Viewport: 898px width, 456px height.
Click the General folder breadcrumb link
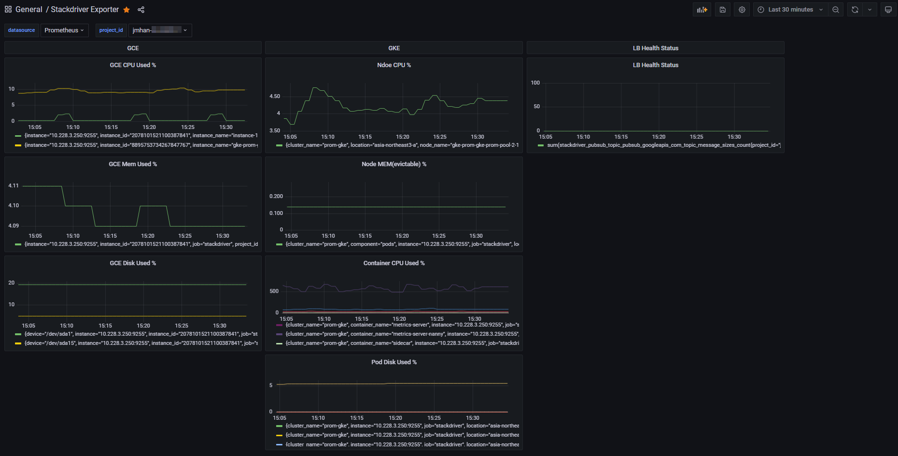pos(29,10)
